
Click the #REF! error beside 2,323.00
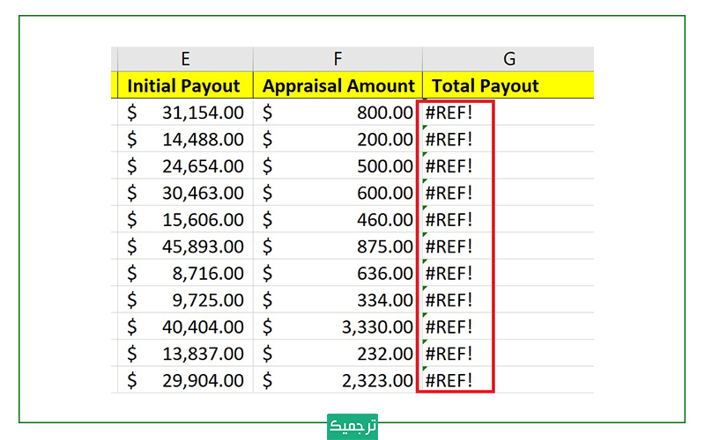(x=455, y=381)
